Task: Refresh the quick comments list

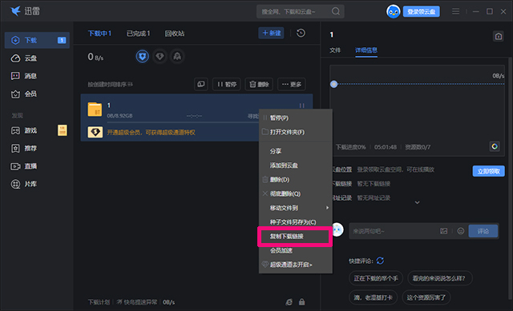Action: point(380,261)
